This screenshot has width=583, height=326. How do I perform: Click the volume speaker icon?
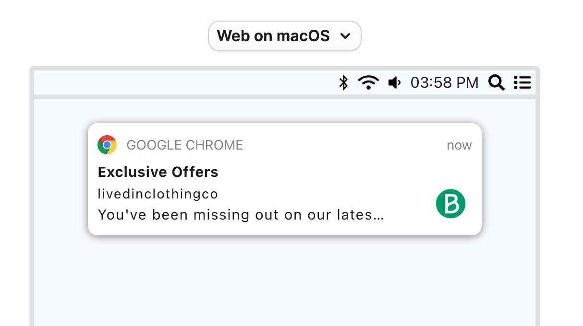(x=394, y=82)
